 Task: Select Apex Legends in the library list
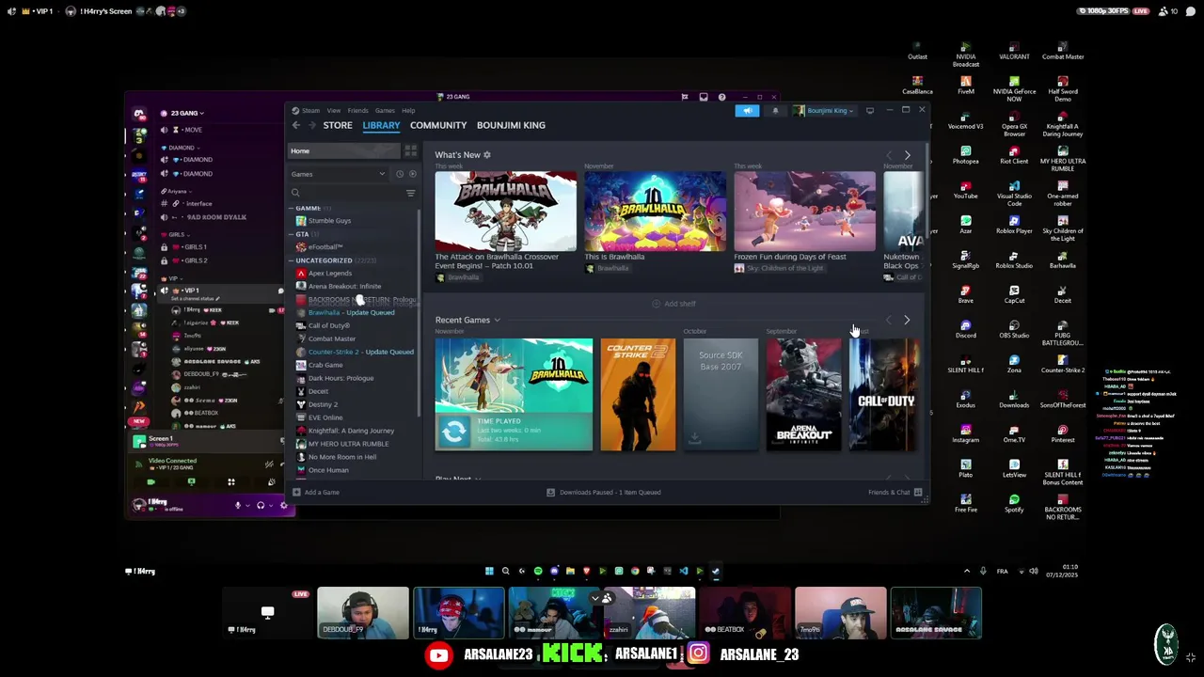click(329, 274)
